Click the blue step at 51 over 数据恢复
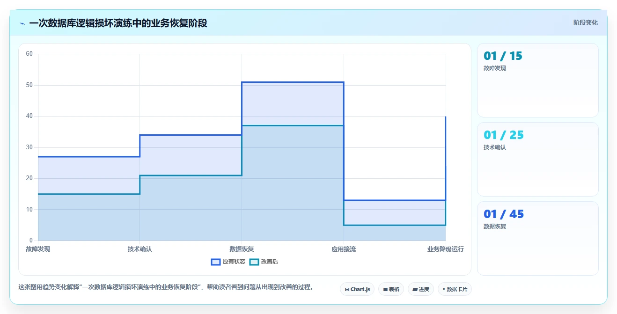 point(293,82)
